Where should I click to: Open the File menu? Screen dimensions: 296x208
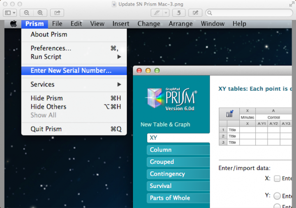57,24
